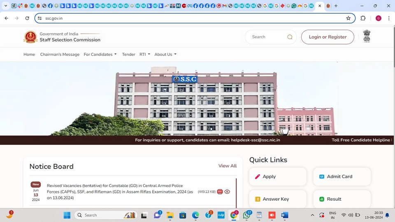Open the weather widget on taskbar

tap(9, 215)
